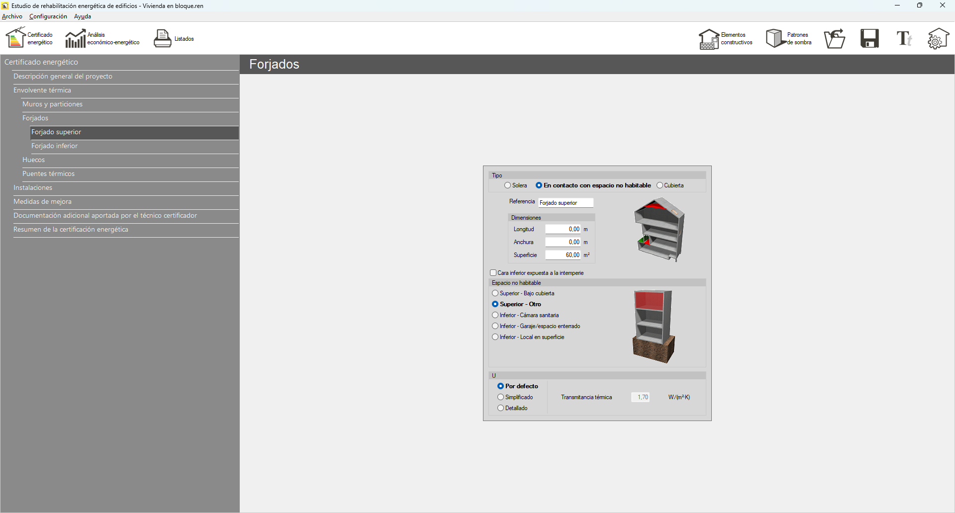Click the open file folder icon
Viewport: 955px width, 513px height.
(x=834, y=39)
